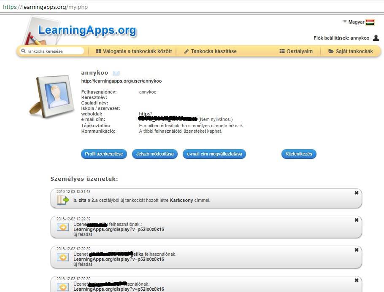Open account settings user silhouette icon
This screenshot has height=292, width=384.
376,38
